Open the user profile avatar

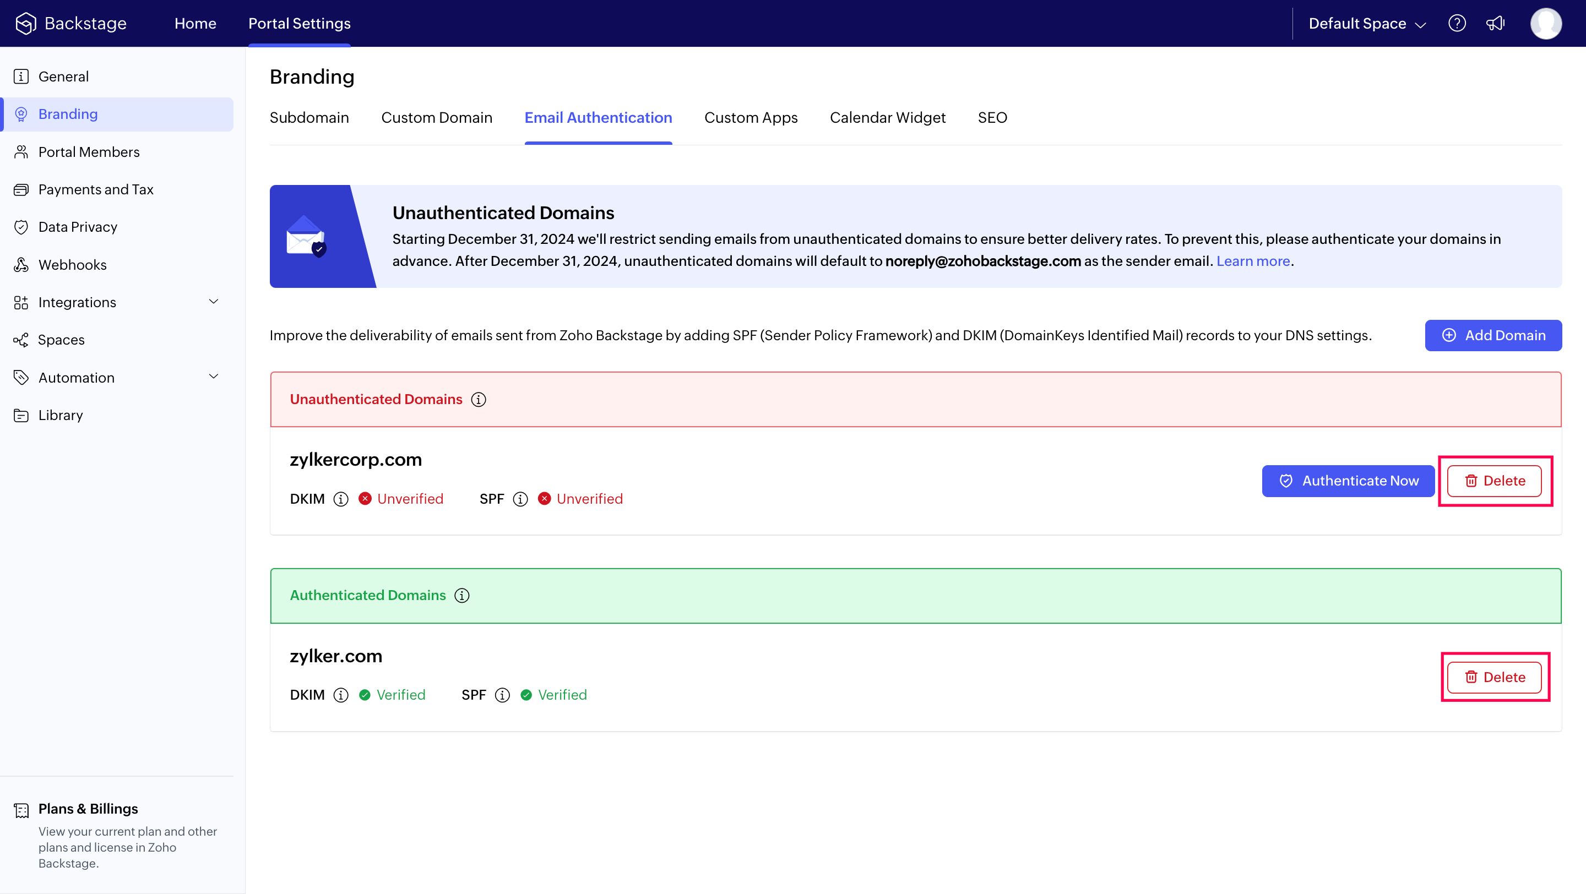click(x=1545, y=23)
